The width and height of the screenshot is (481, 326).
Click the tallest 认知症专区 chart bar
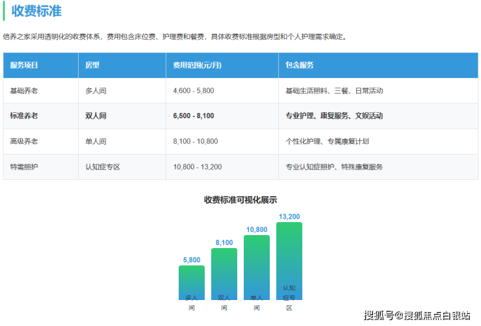click(289, 260)
